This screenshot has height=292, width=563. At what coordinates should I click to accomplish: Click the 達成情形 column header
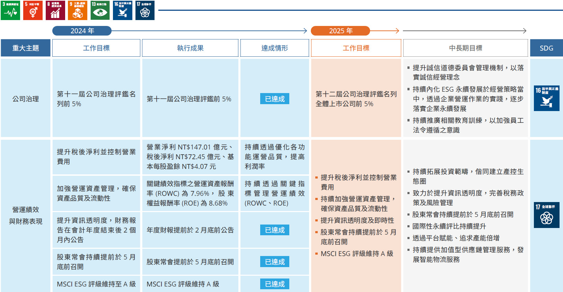click(275, 48)
